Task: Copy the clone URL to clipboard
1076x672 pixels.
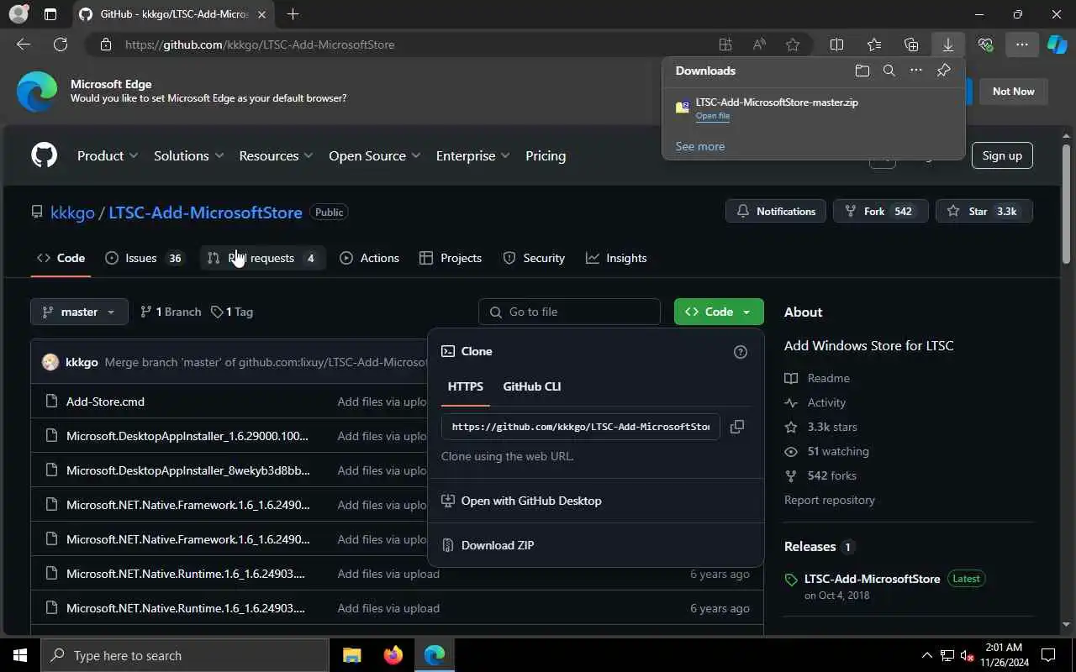Action: click(737, 427)
